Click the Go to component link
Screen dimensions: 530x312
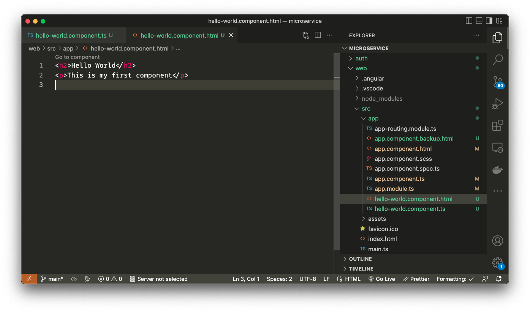(78, 57)
